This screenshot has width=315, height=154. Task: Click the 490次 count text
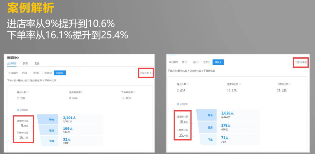tap(224, 130)
